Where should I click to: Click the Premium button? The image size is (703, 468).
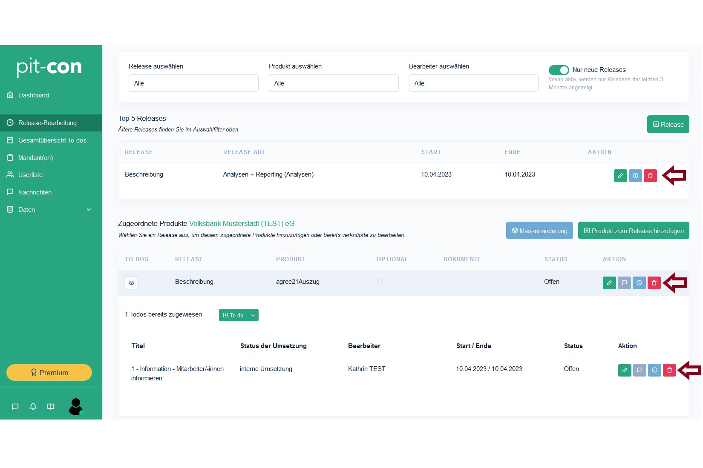[49, 373]
